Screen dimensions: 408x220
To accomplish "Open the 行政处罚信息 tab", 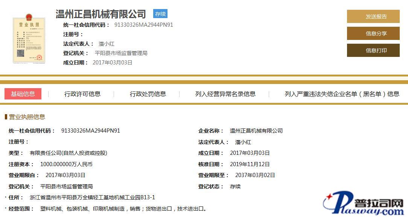I will pos(148,94).
